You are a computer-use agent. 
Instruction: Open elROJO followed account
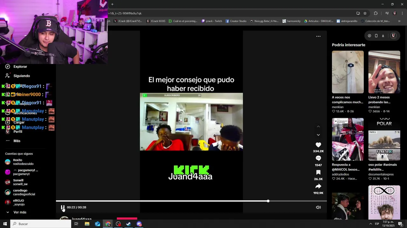[15, 203]
